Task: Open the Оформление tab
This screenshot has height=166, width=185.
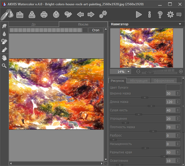Action: (164, 80)
